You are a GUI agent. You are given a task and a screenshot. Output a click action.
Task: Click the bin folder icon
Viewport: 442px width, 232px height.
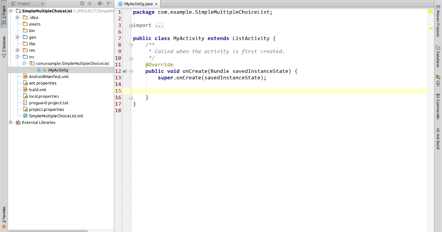tap(25, 31)
